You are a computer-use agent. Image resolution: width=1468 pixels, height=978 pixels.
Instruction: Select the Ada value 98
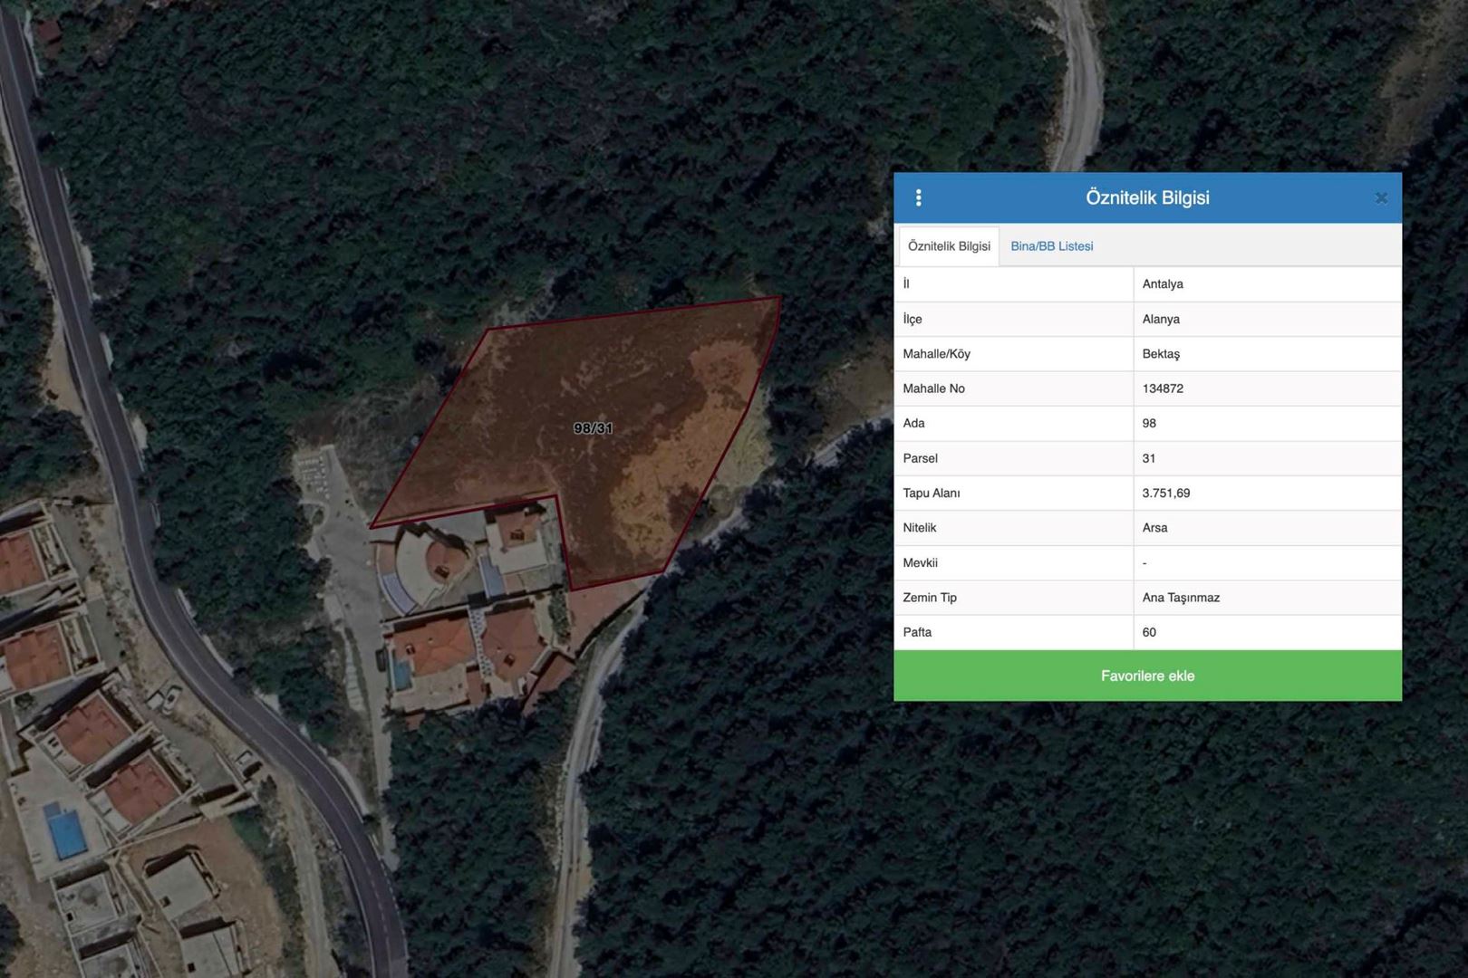coord(1149,424)
